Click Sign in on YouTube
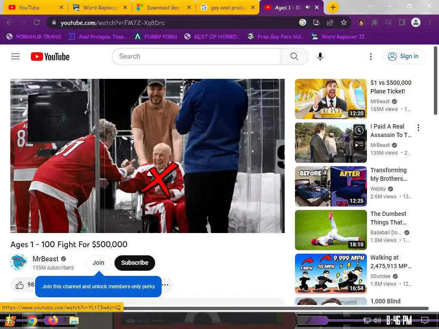Screen dimensions: 439x329 404,57
